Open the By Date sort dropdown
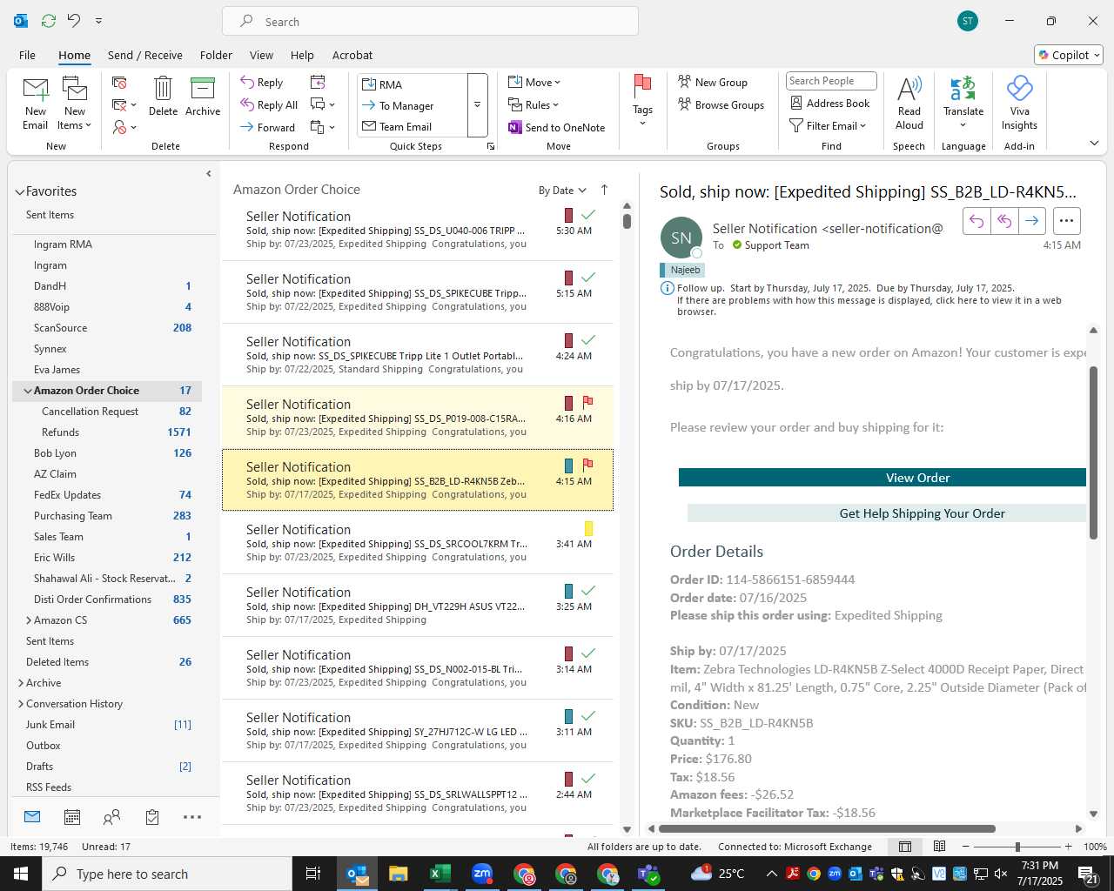Viewport: 1114px width, 891px height. point(562,191)
